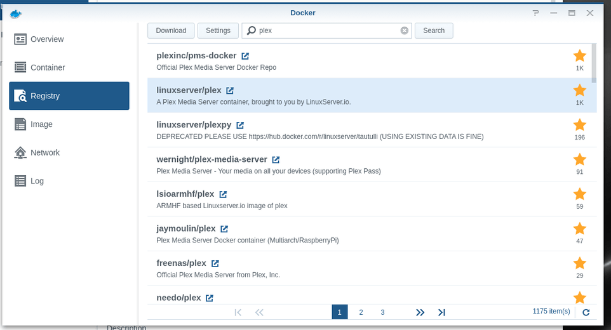Select the linuxserver/plex row

click(372, 95)
